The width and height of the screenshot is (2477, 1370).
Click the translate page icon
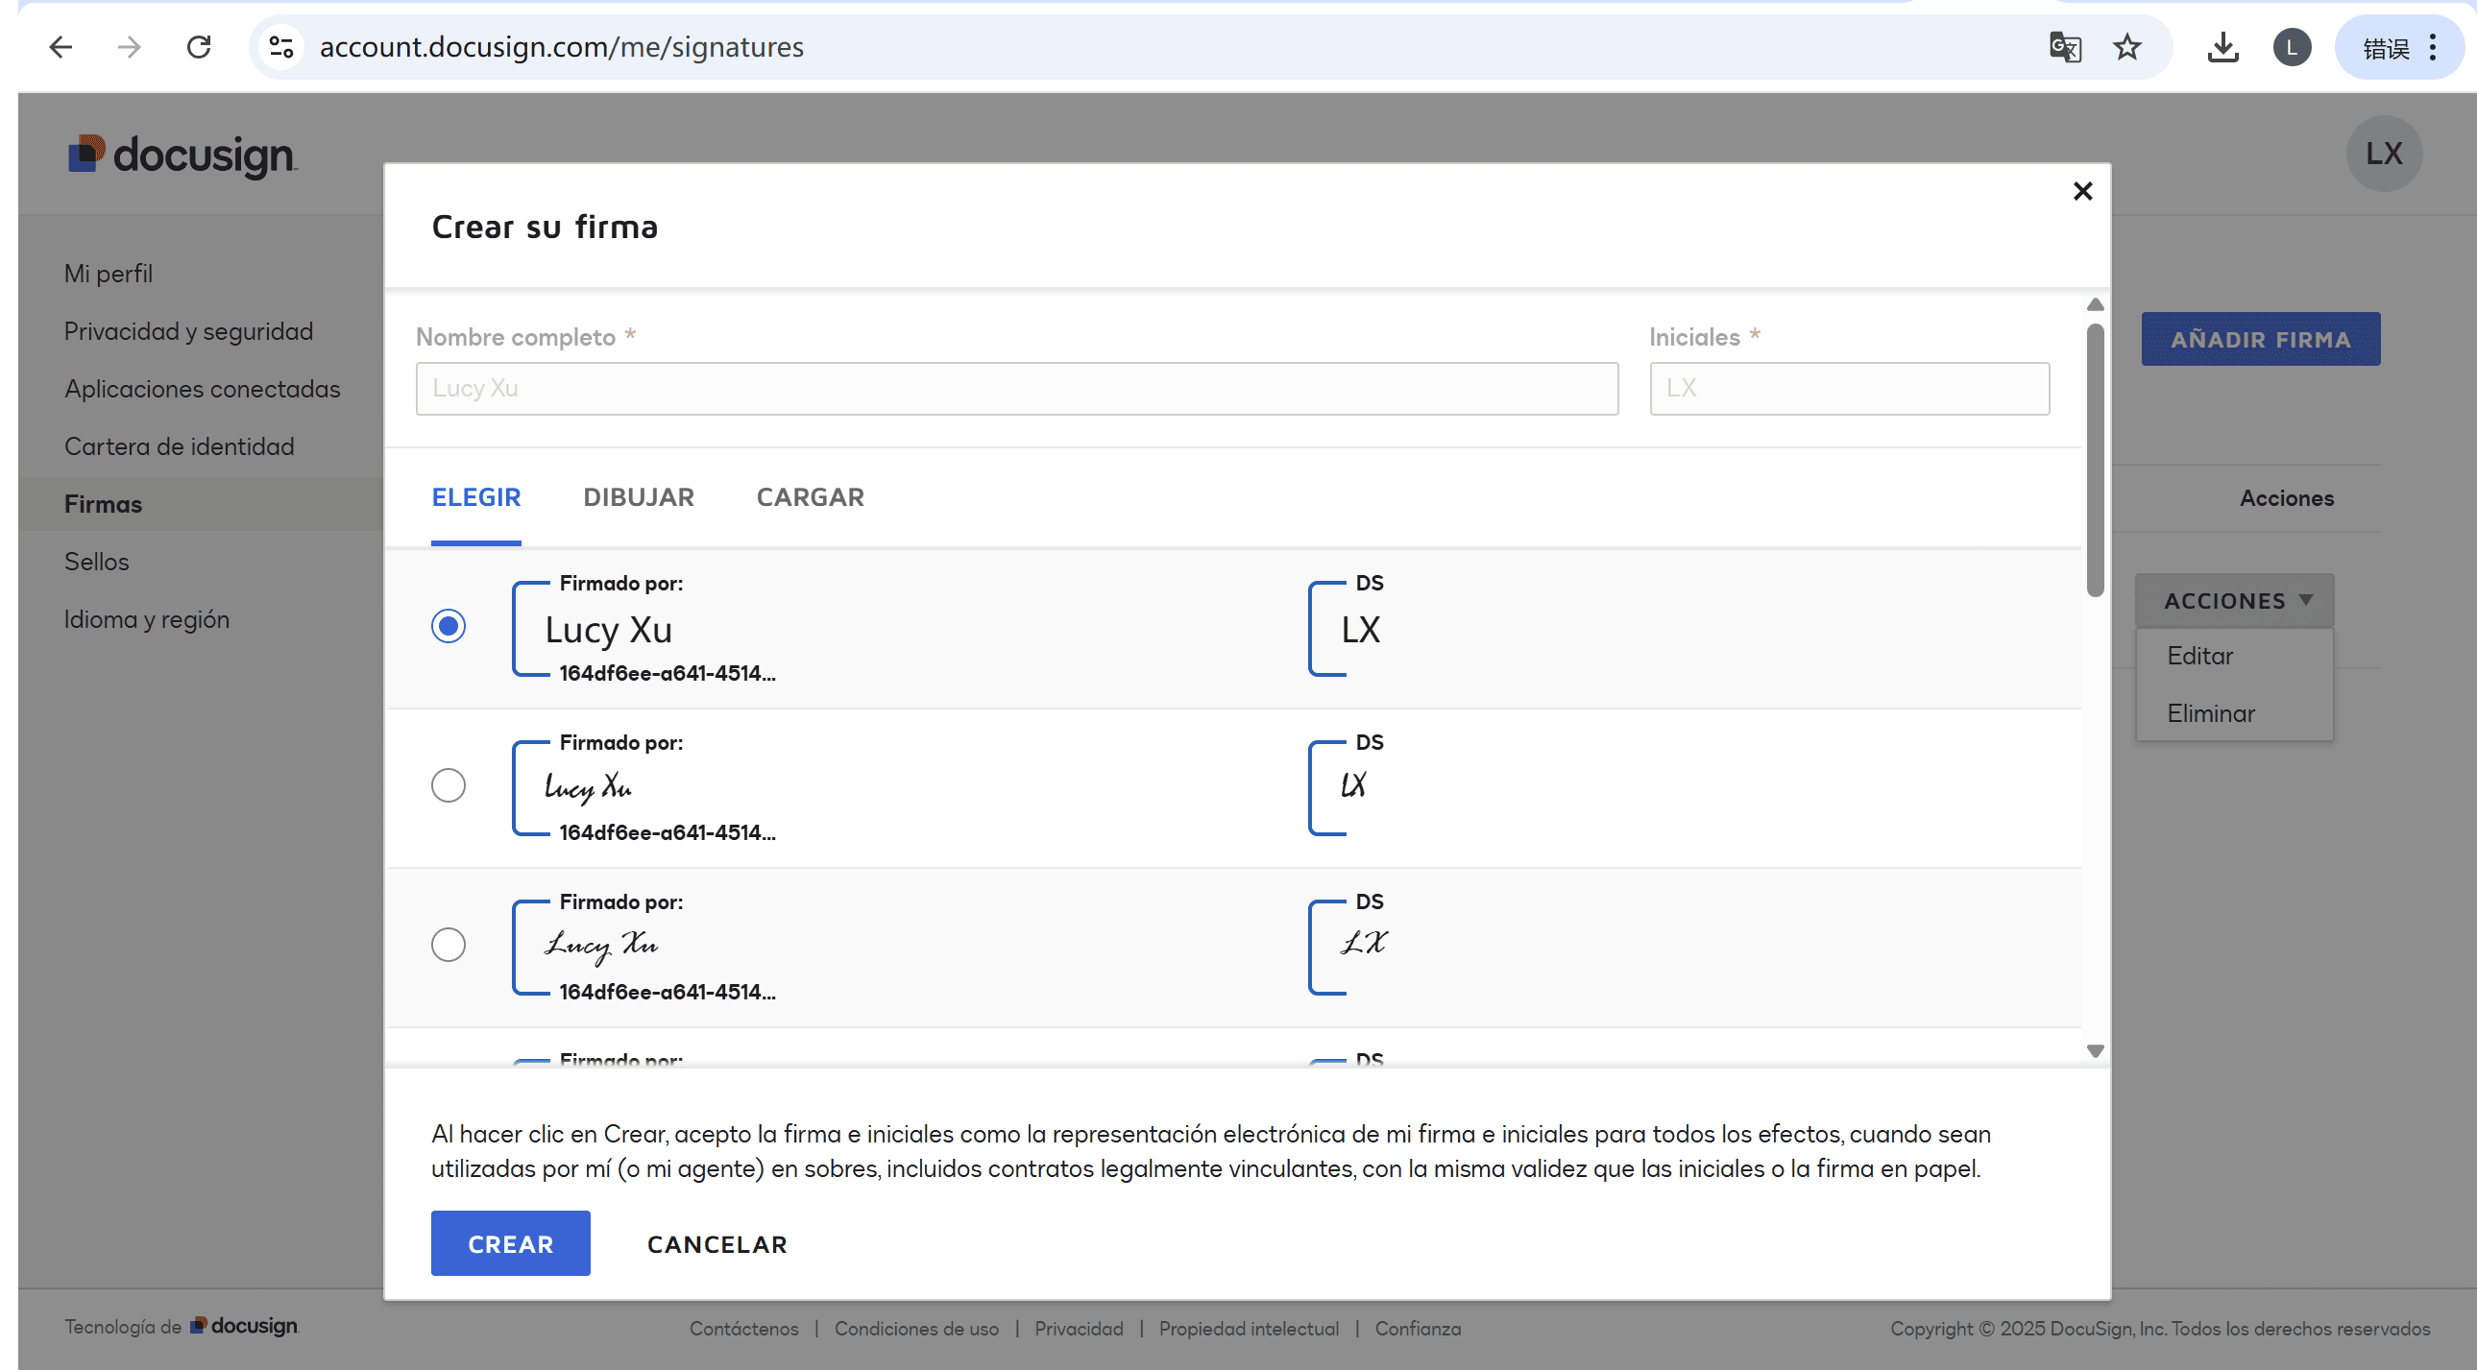2065,47
